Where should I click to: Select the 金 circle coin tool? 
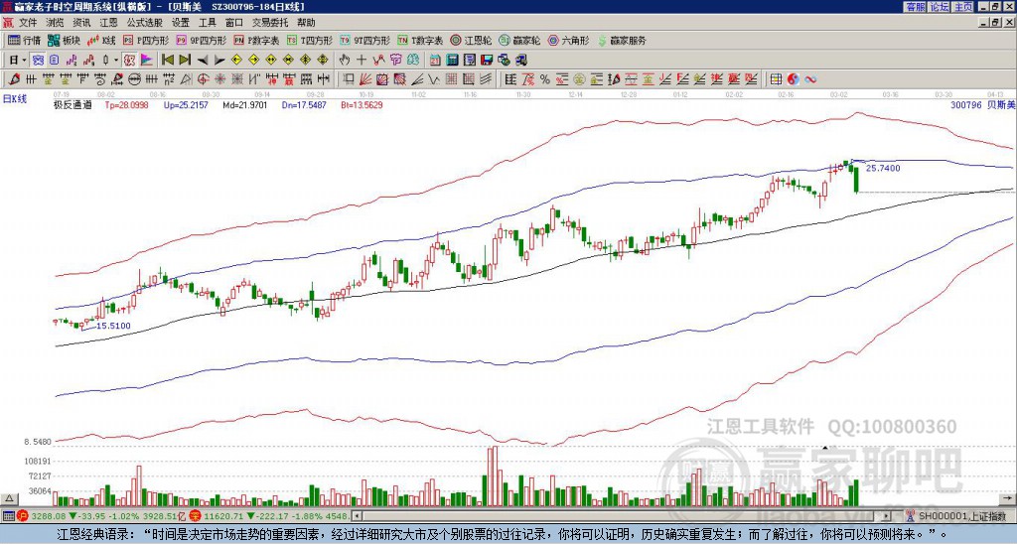[579, 79]
